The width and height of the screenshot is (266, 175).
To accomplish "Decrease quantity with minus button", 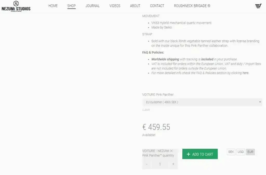I will click(147, 164).
